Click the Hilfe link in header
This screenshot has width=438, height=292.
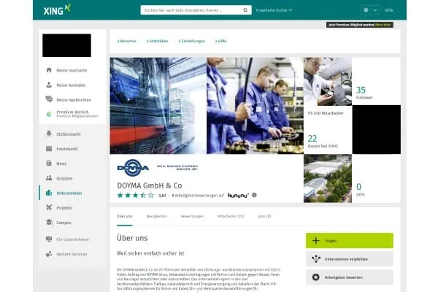[x=389, y=10]
